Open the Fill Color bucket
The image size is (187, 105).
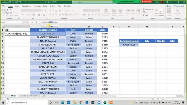[39, 15]
